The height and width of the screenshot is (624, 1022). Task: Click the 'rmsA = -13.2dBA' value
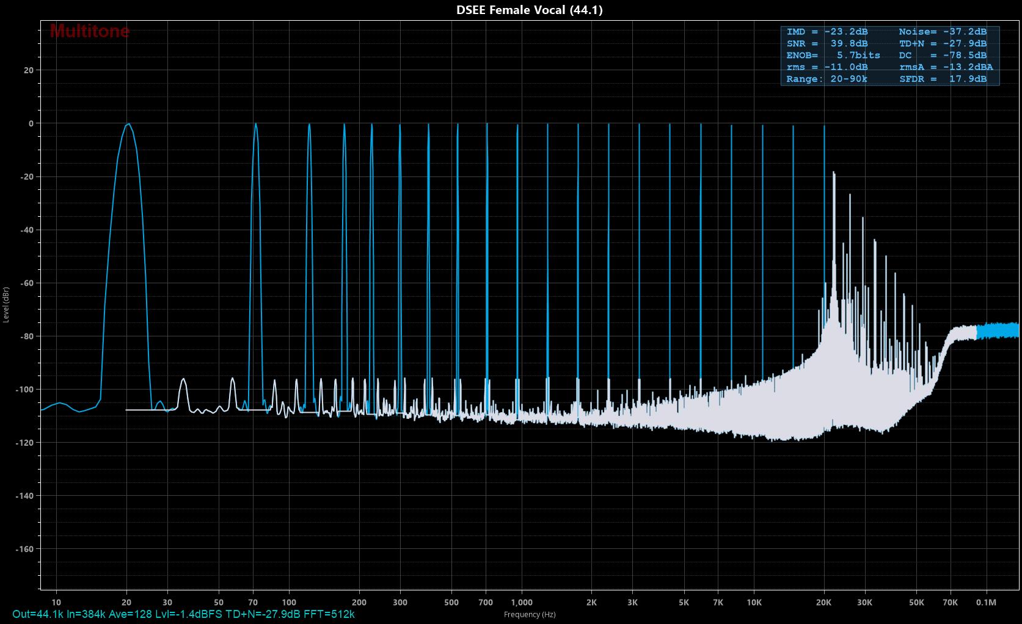pyautogui.click(x=946, y=67)
